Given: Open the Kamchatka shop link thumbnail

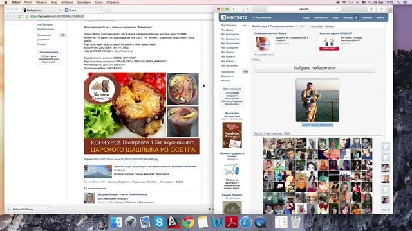Looking at the screenshot, I should click(x=98, y=171).
